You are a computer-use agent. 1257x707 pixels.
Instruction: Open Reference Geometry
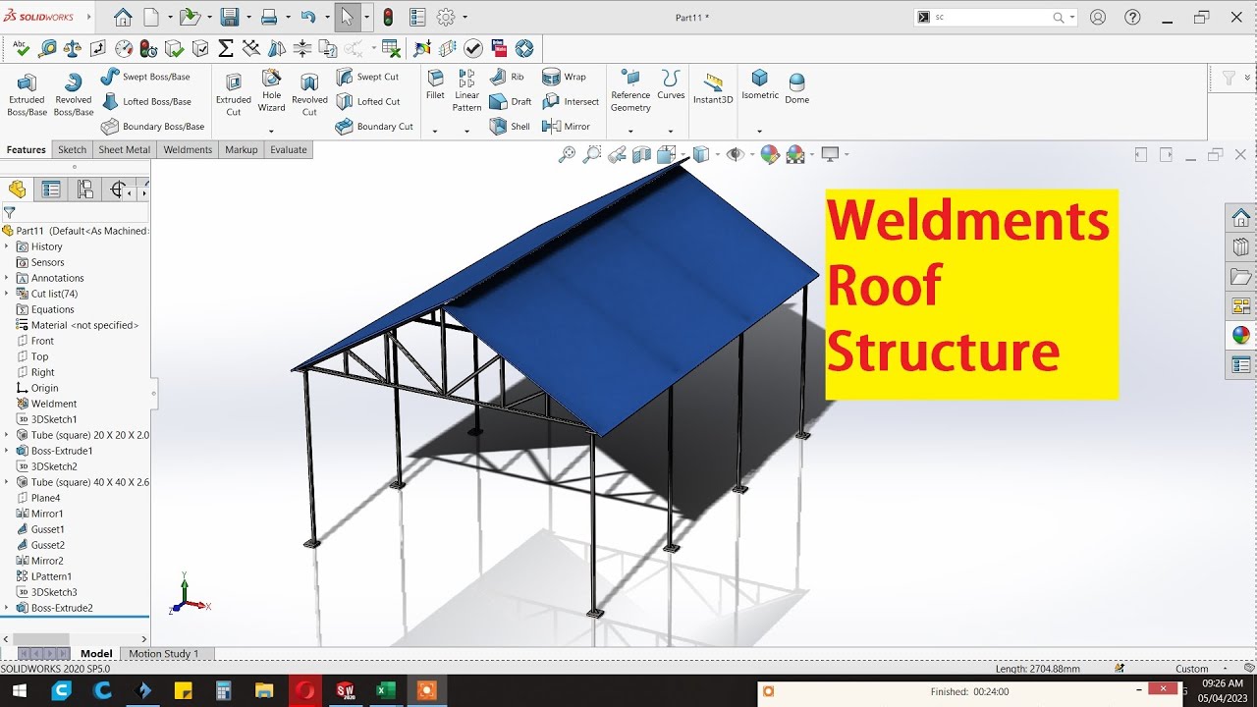click(630, 91)
